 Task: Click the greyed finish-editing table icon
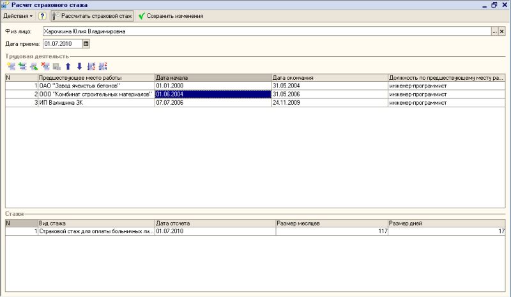(x=57, y=66)
